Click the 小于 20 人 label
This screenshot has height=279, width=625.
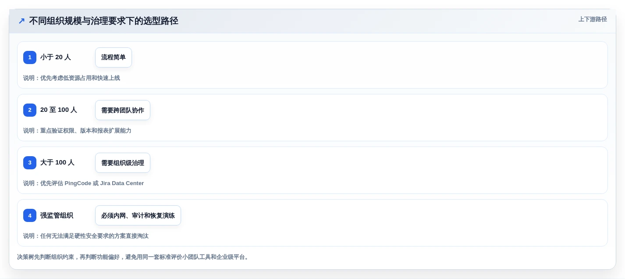pyautogui.click(x=56, y=57)
